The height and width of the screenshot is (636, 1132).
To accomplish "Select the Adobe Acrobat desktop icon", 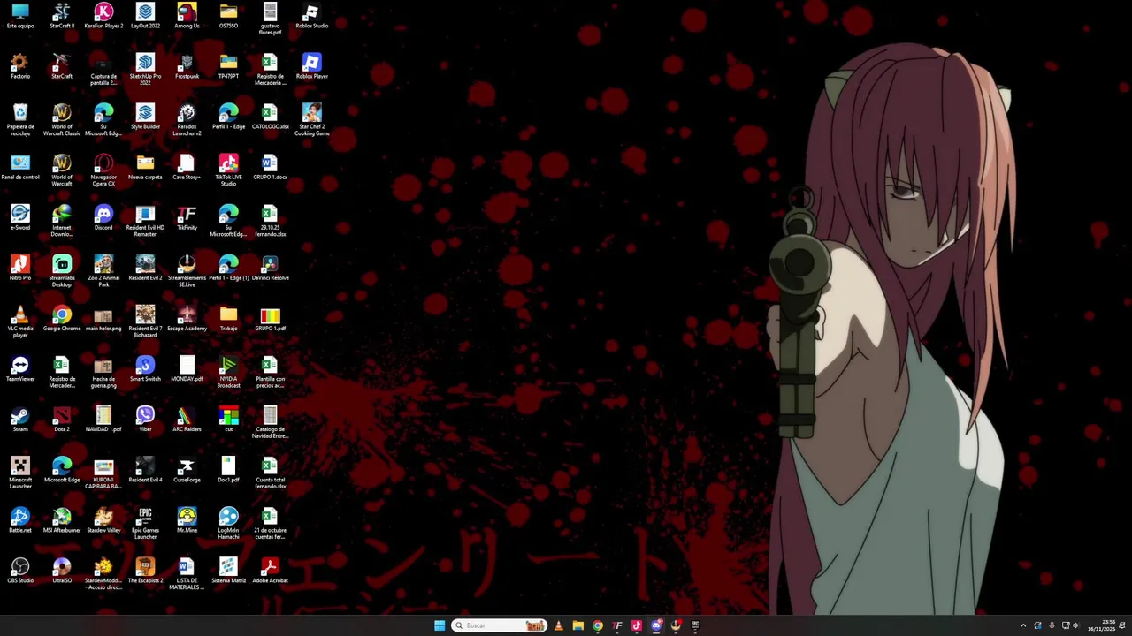I will click(270, 570).
